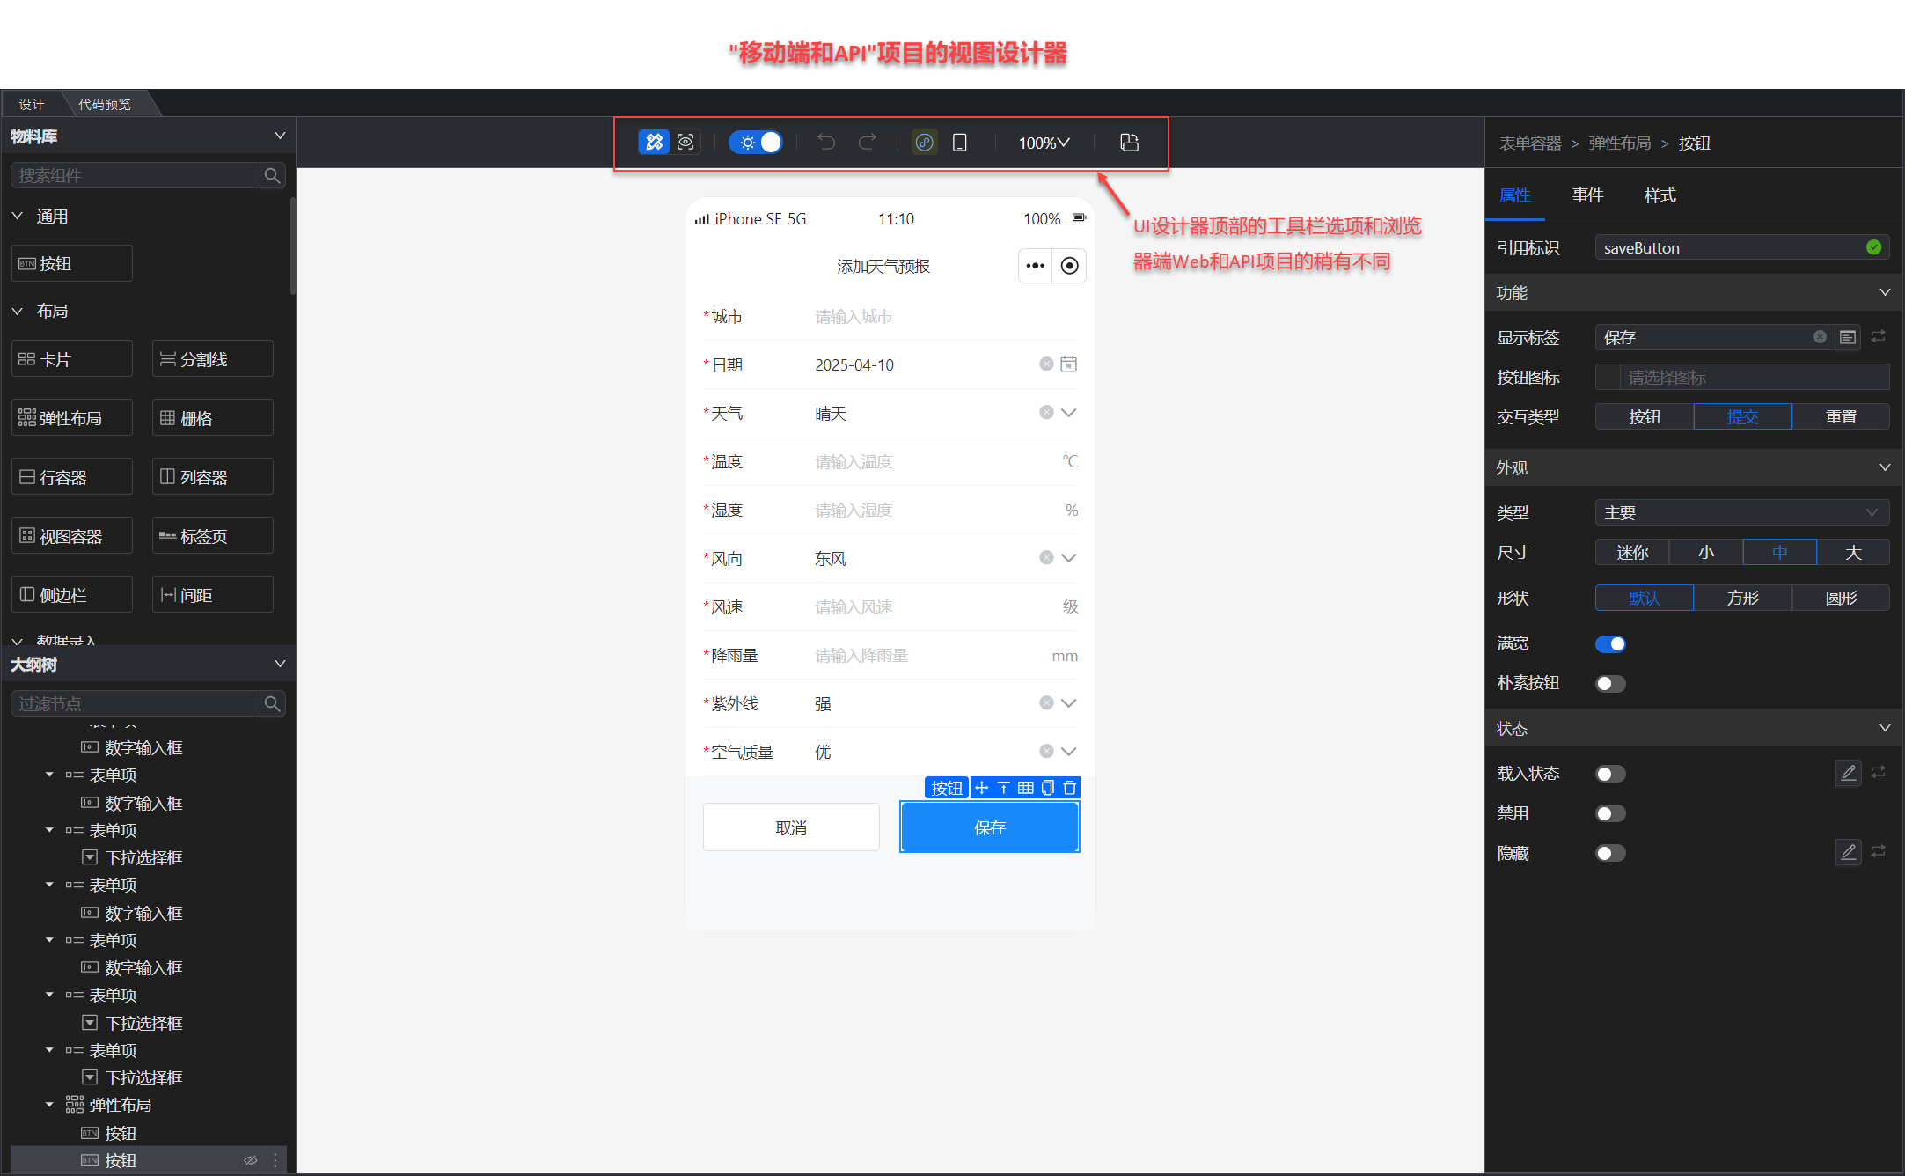This screenshot has width=1905, height=1176.
Task: Select 圆形 shape option
Action: pyautogui.click(x=1840, y=598)
